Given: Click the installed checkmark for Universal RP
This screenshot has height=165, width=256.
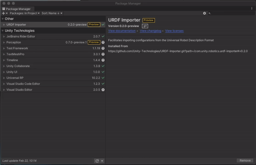Looking at the screenshot, I should tap(103, 78).
